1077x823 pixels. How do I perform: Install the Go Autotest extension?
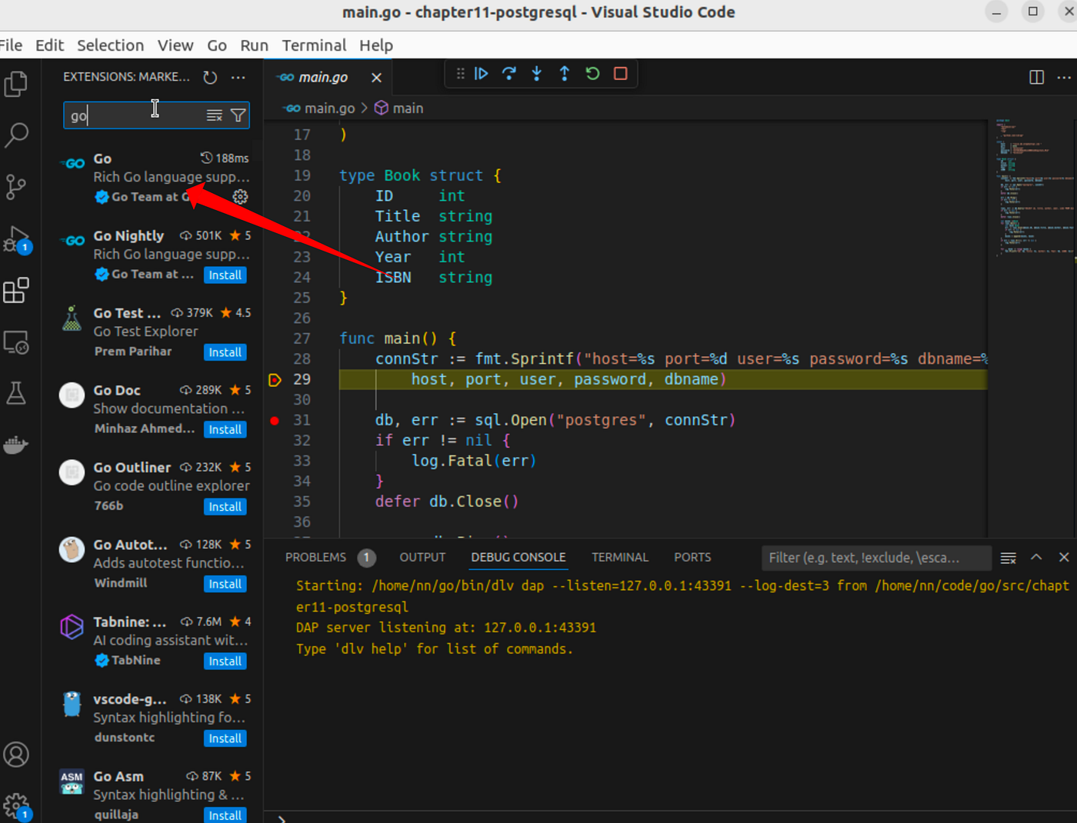coord(225,585)
